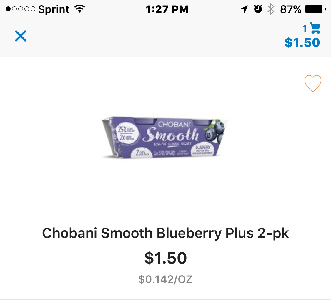Image resolution: width=331 pixels, height=303 pixels.
Task: Open the shopping cart icon
Action: 315,28
